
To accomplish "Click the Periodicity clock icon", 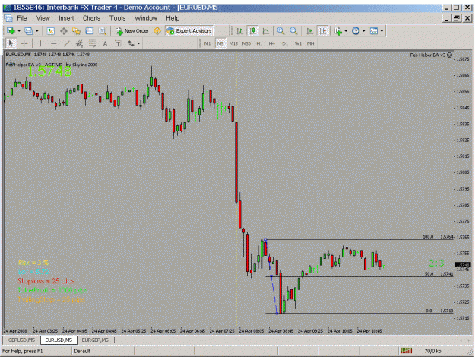I will tap(356, 31).
